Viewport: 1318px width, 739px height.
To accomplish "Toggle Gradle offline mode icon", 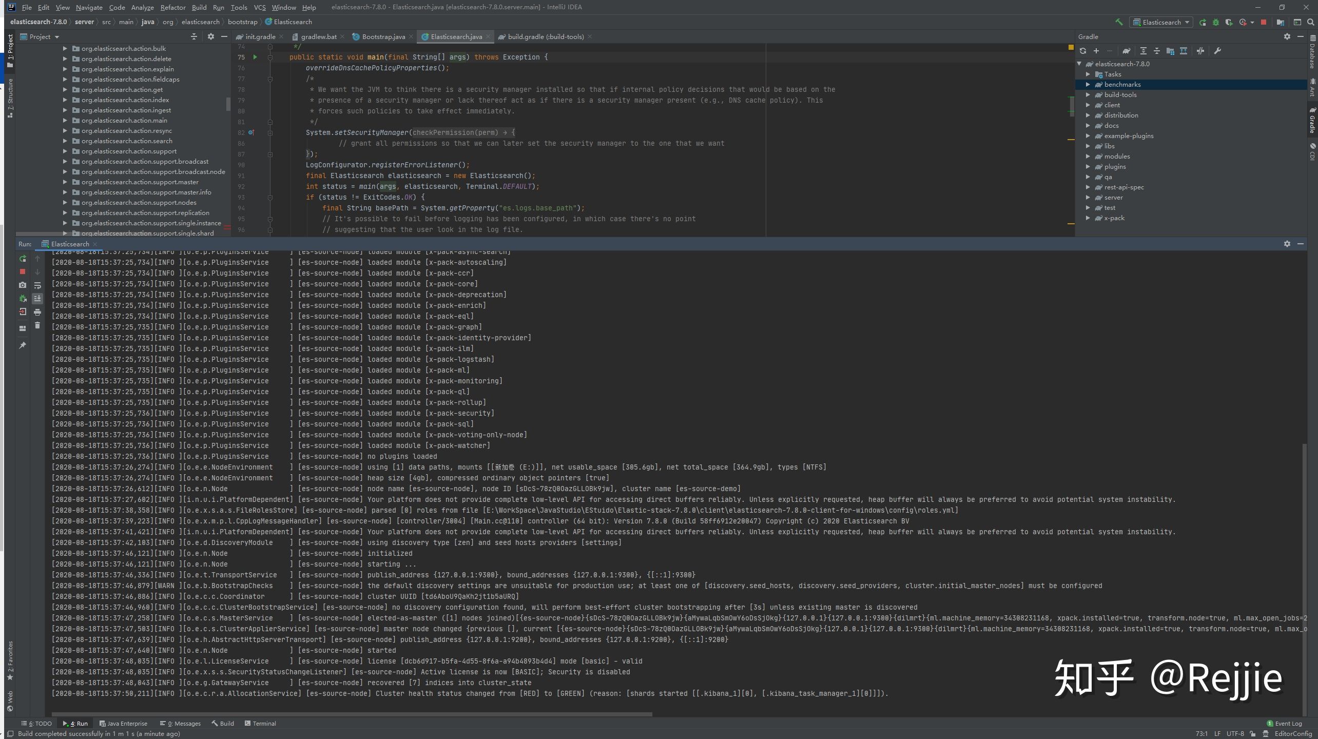I will coord(1200,51).
